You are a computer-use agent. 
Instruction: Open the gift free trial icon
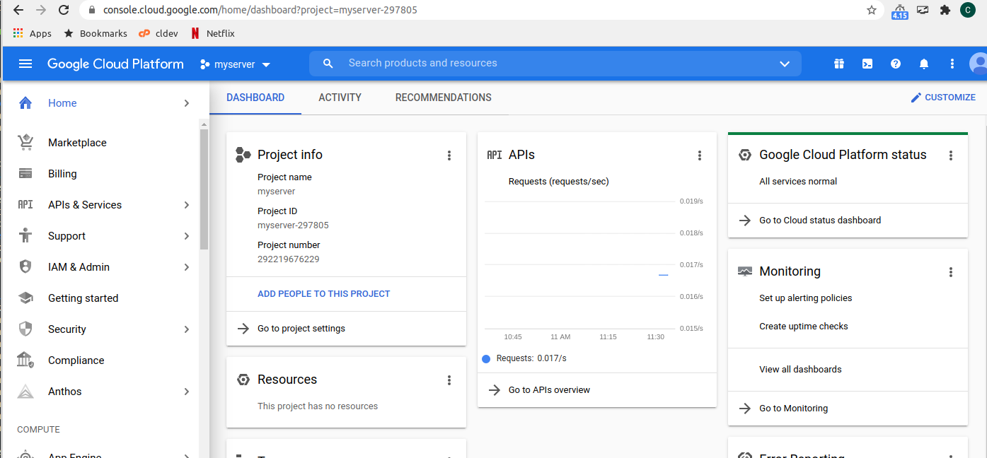click(839, 64)
